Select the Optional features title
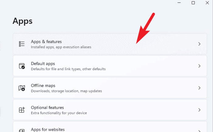The height and width of the screenshot is (132, 213). point(47,107)
